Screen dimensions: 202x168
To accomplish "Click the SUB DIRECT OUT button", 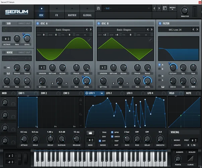I will tap(24, 24).
